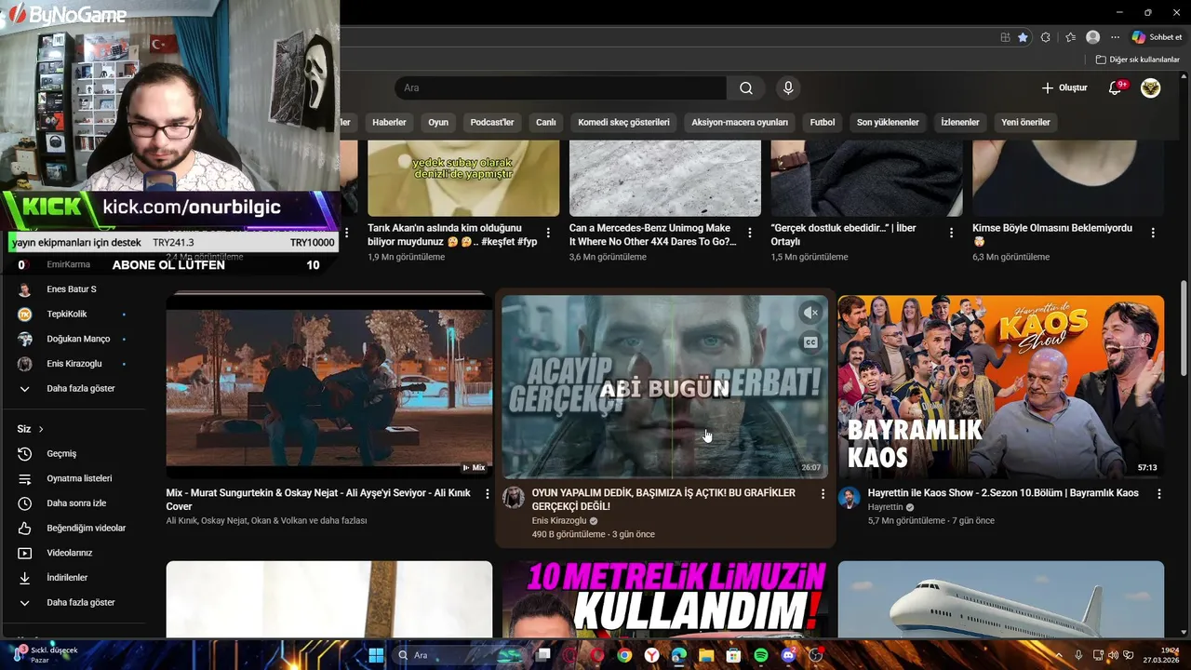Open Enis Kirazoglu subscription in sidebar
The height and width of the screenshot is (670, 1191).
pyautogui.click(x=73, y=364)
